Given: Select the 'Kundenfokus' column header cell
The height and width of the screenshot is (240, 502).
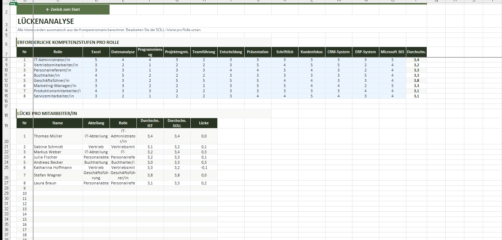Looking at the screenshot, I should point(311,52).
